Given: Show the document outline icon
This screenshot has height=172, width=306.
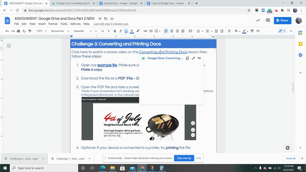Looking at the screenshot, I should tap(9, 46).
